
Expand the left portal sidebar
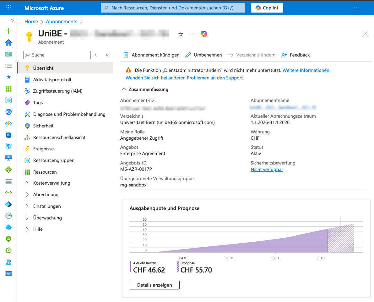[12, 20]
